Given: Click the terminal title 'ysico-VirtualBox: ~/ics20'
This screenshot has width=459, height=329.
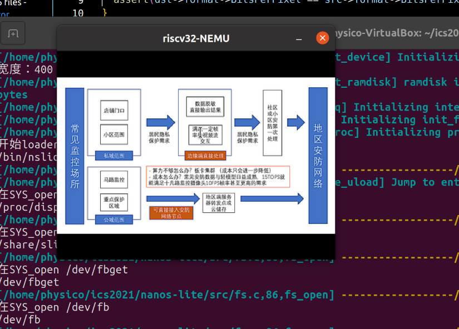Looking at the screenshot, I should (x=397, y=33).
